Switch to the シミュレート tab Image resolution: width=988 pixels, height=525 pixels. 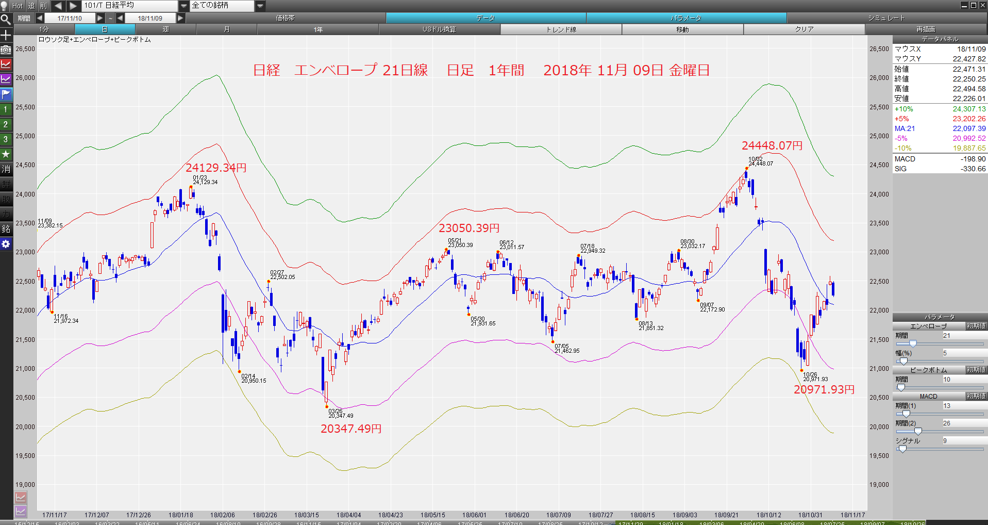[887, 18]
